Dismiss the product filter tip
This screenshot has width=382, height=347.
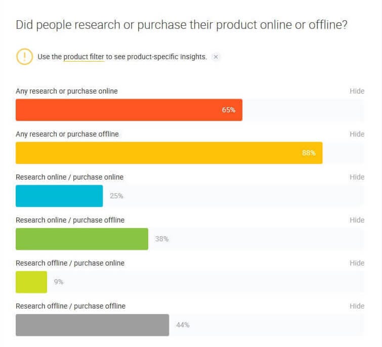pos(216,57)
